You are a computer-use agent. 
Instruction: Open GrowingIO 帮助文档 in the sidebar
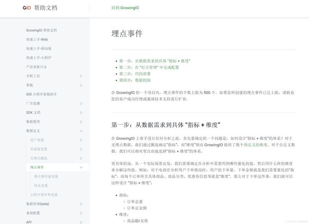click(x=41, y=30)
